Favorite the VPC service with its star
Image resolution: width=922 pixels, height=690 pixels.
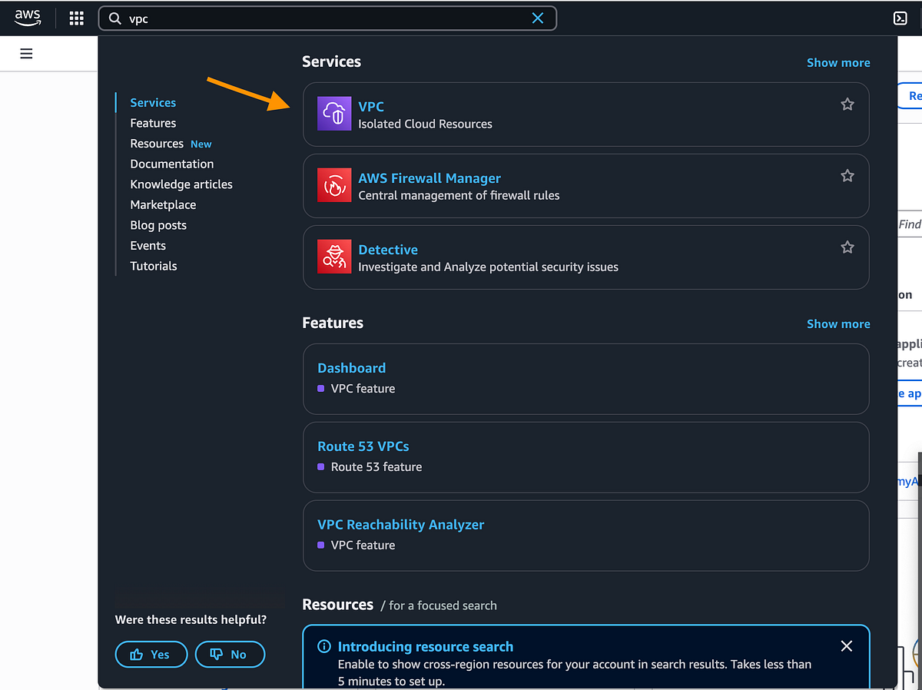coord(847,104)
